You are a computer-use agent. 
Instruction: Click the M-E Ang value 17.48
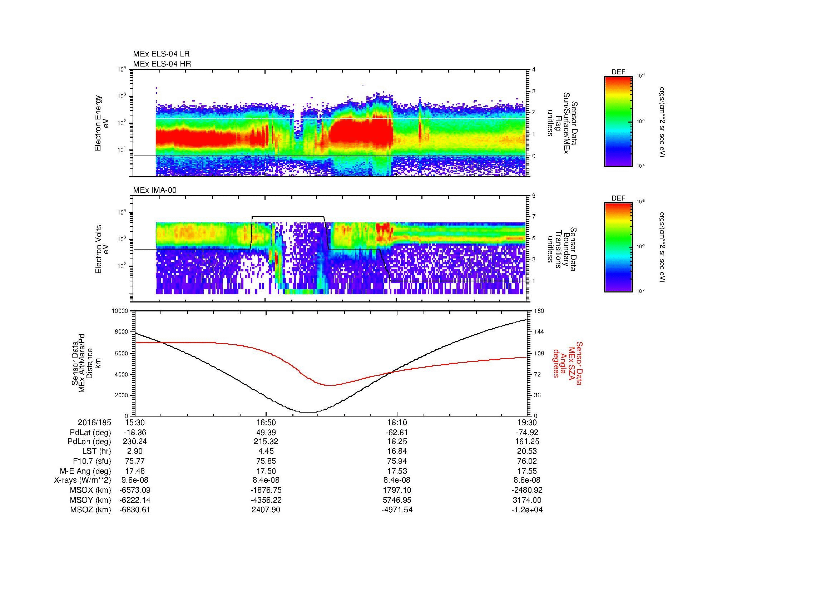(135, 471)
